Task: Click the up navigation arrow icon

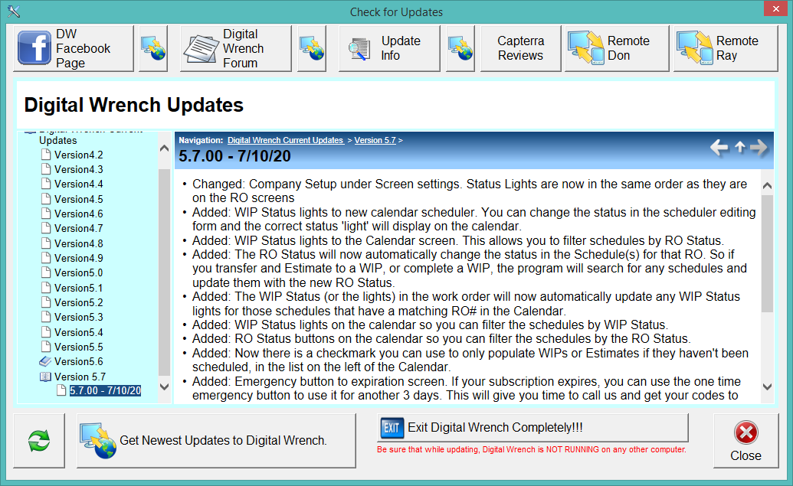Action: coord(739,148)
